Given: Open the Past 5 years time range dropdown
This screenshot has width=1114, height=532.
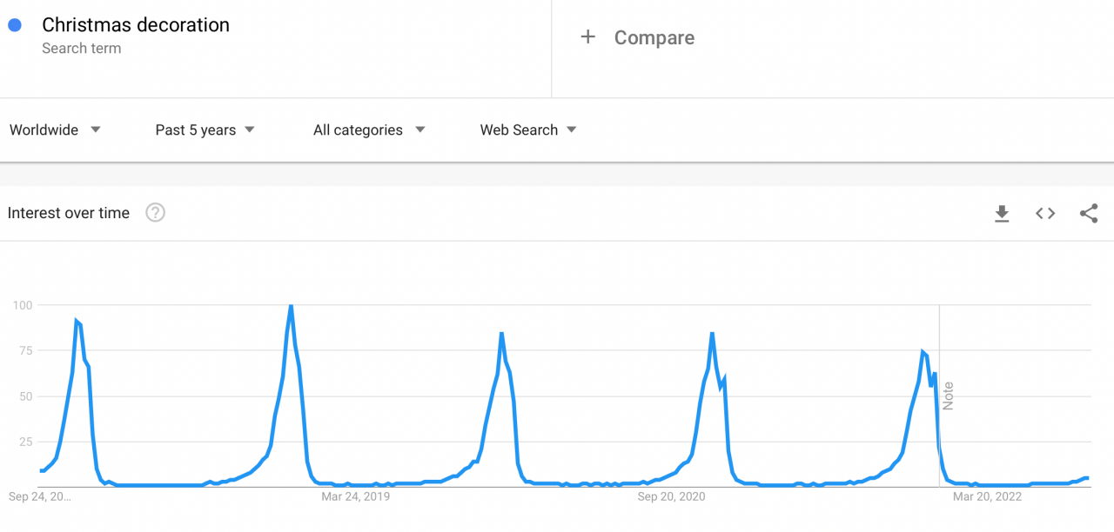Looking at the screenshot, I should [195, 130].
